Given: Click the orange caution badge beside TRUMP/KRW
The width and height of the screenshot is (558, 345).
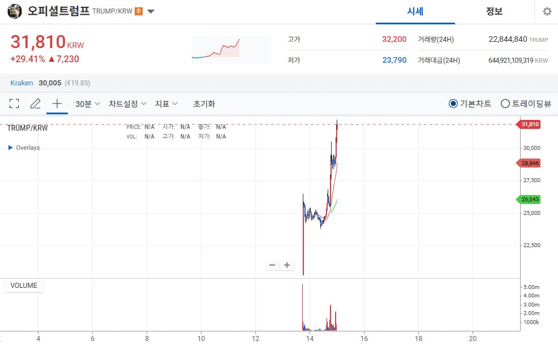Looking at the screenshot, I should (139, 11).
